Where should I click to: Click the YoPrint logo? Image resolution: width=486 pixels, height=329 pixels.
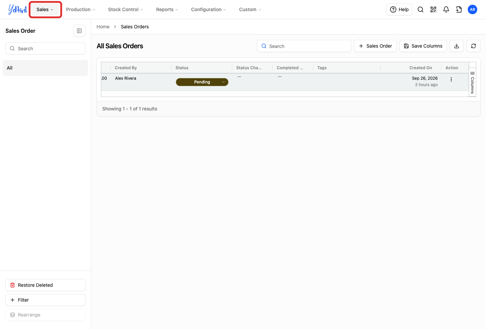click(x=18, y=9)
